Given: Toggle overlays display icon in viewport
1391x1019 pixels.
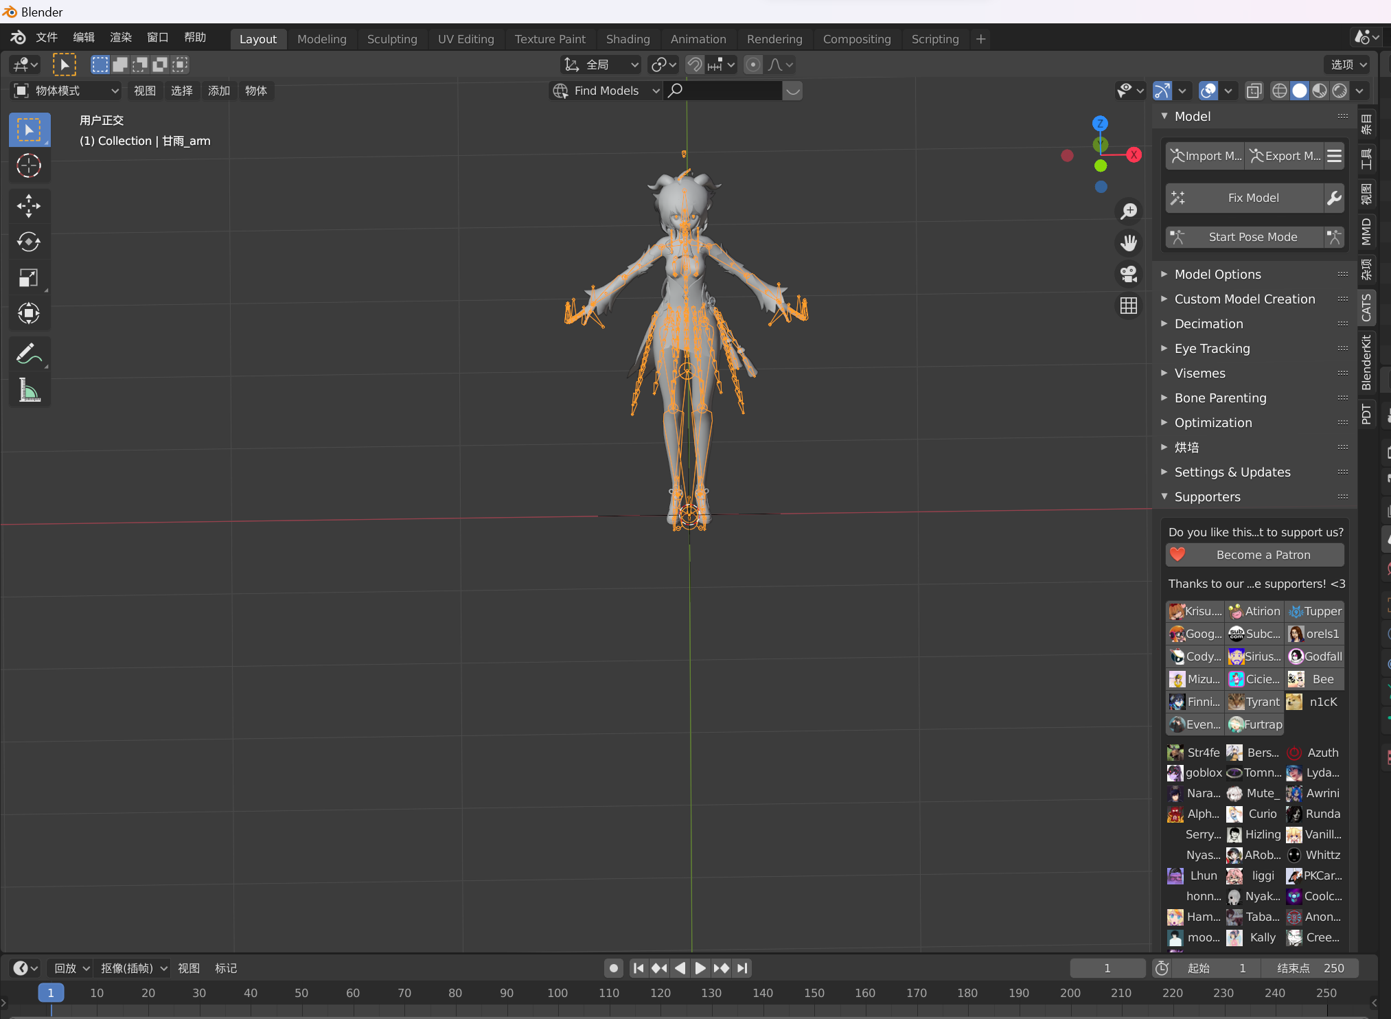Looking at the screenshot, I should click(x=1208, y=91).
